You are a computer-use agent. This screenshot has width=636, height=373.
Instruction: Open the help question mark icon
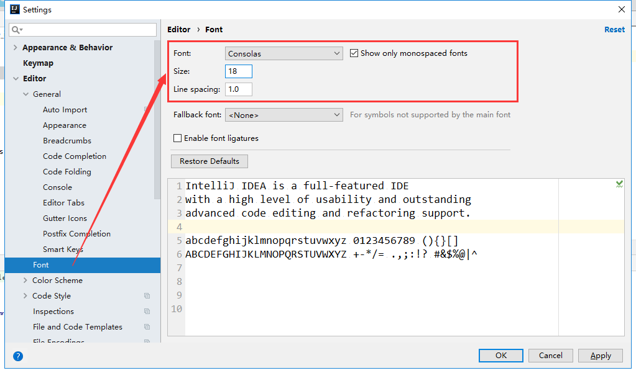click(x=18, y=356)
